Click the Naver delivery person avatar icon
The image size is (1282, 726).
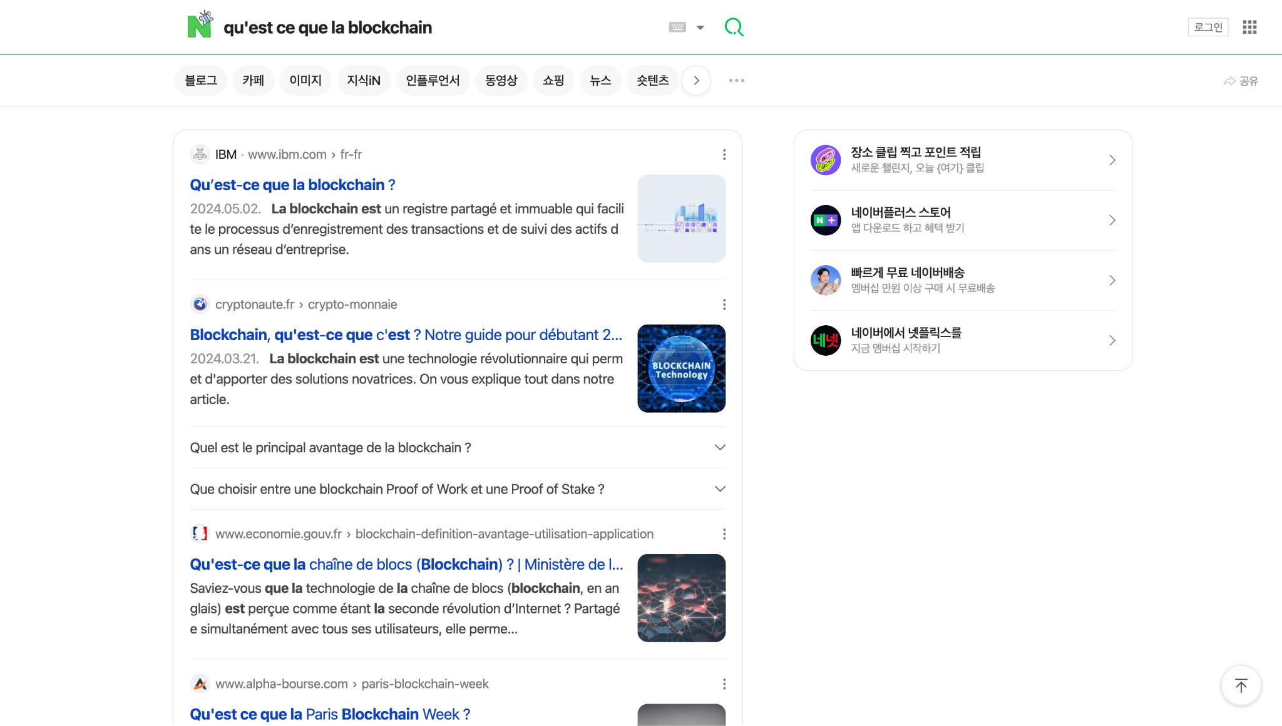(826, 280)
